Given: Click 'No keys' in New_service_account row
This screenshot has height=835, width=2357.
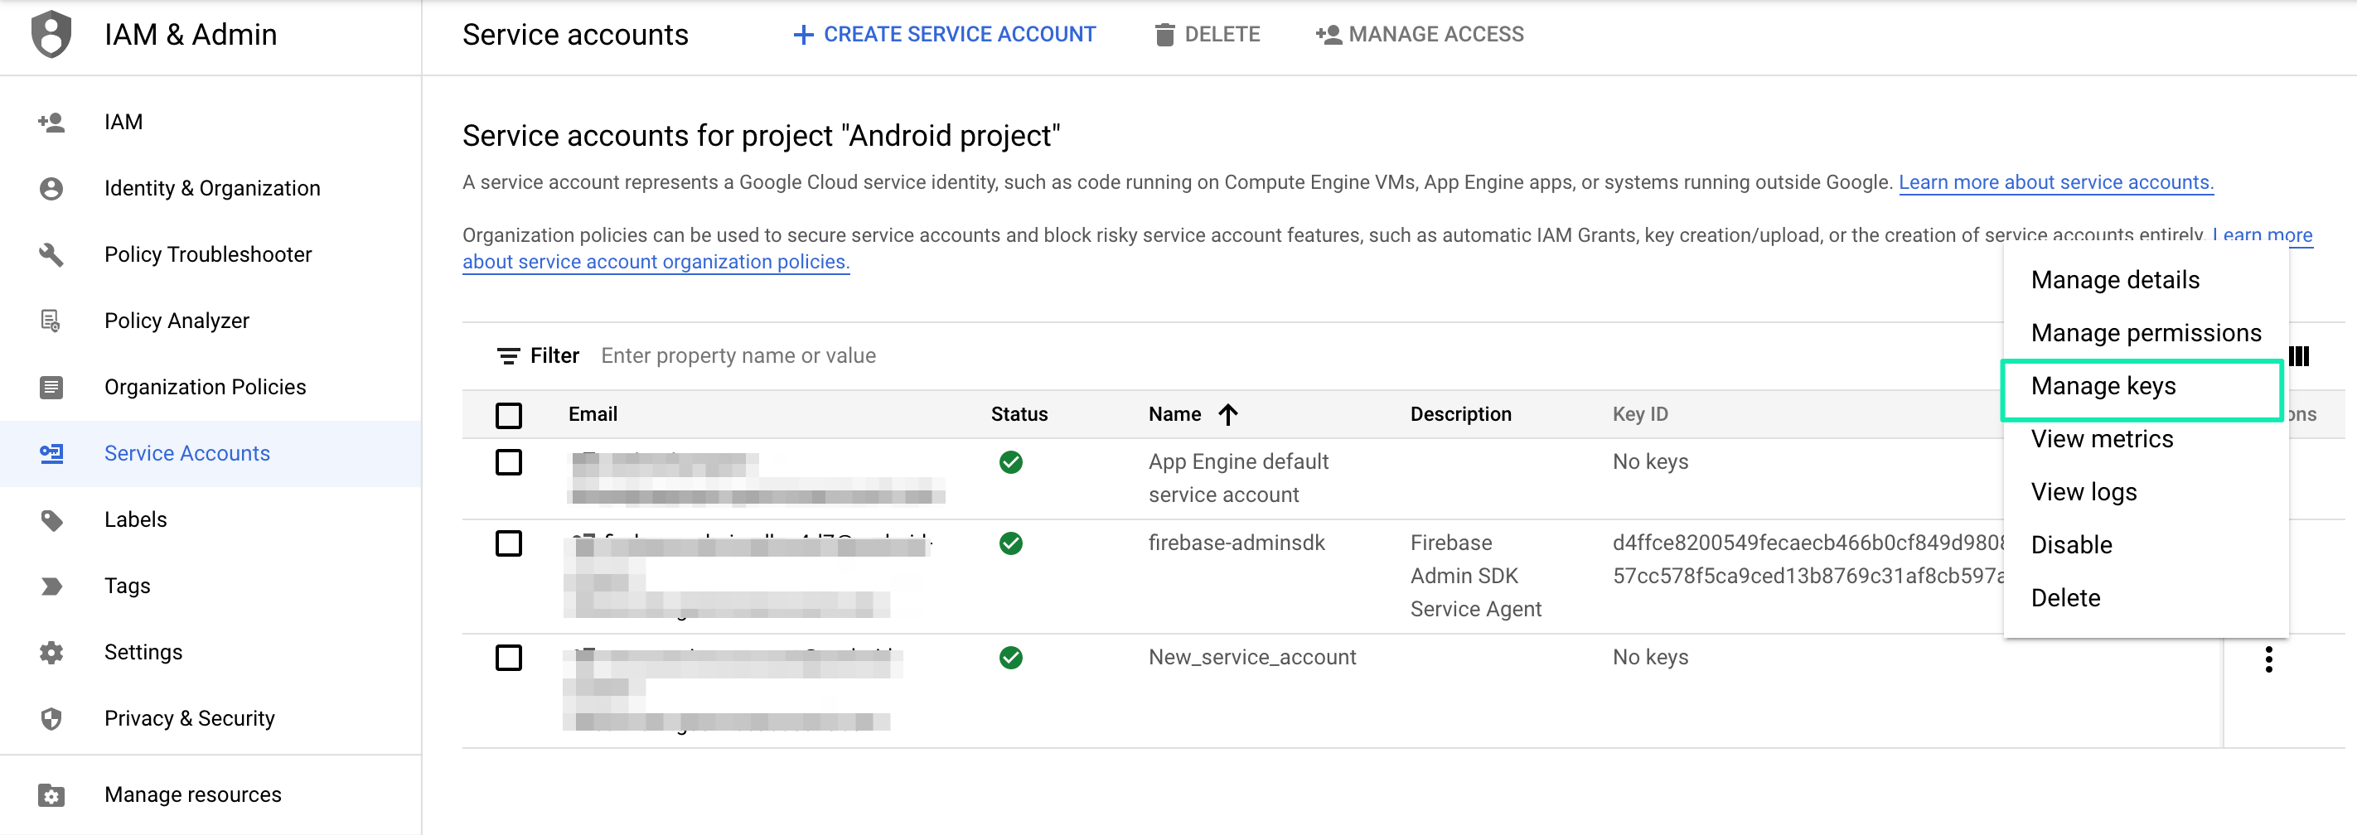Looking at the screenshot, I should point(1650,658).
